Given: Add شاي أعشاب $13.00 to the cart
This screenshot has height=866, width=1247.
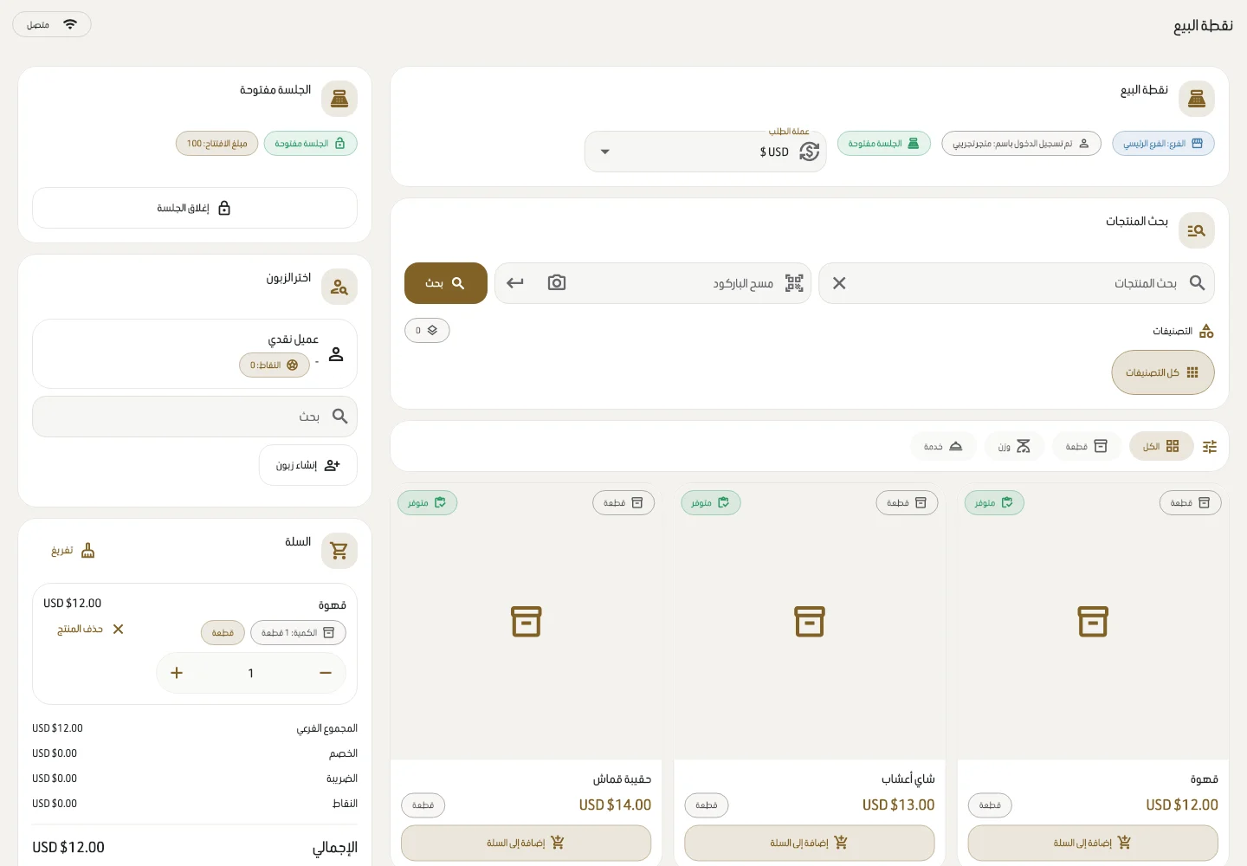Looking at the screenshot, I should (x=810, y=843).
